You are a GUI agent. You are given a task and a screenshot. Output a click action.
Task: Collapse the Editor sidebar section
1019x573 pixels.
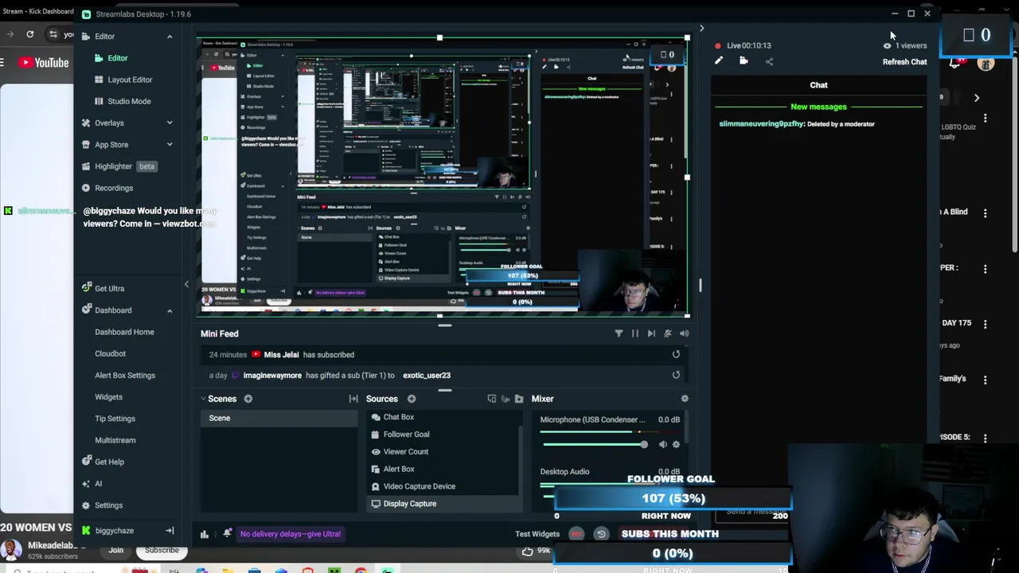point(169,37)
